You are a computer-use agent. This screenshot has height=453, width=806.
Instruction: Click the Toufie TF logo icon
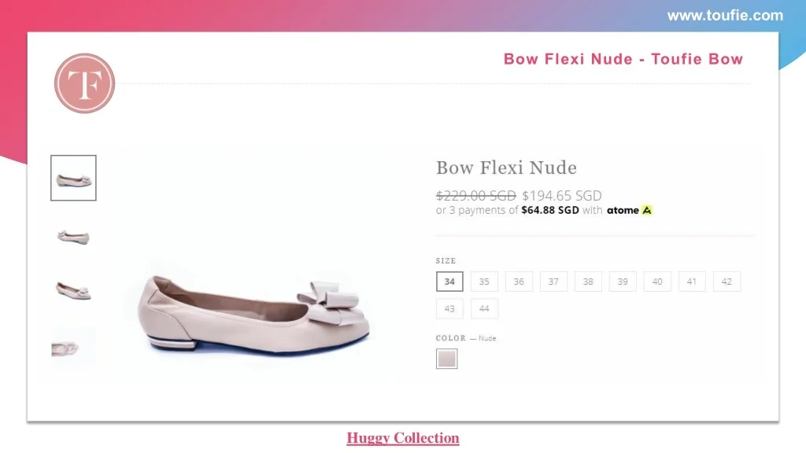85,83
